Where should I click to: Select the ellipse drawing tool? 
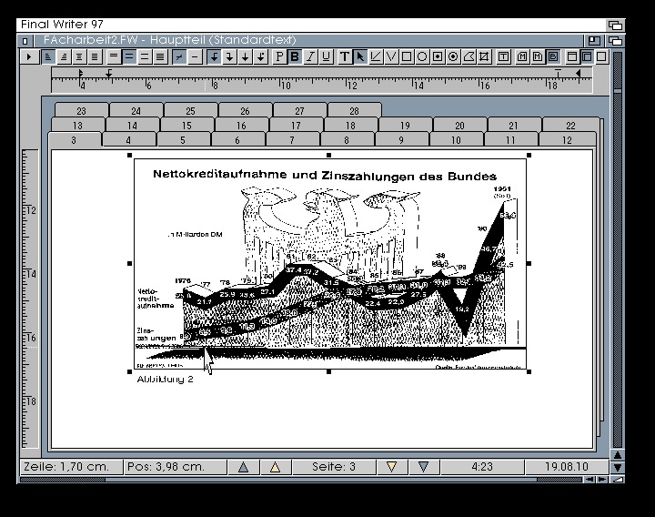tap(422, 56)
